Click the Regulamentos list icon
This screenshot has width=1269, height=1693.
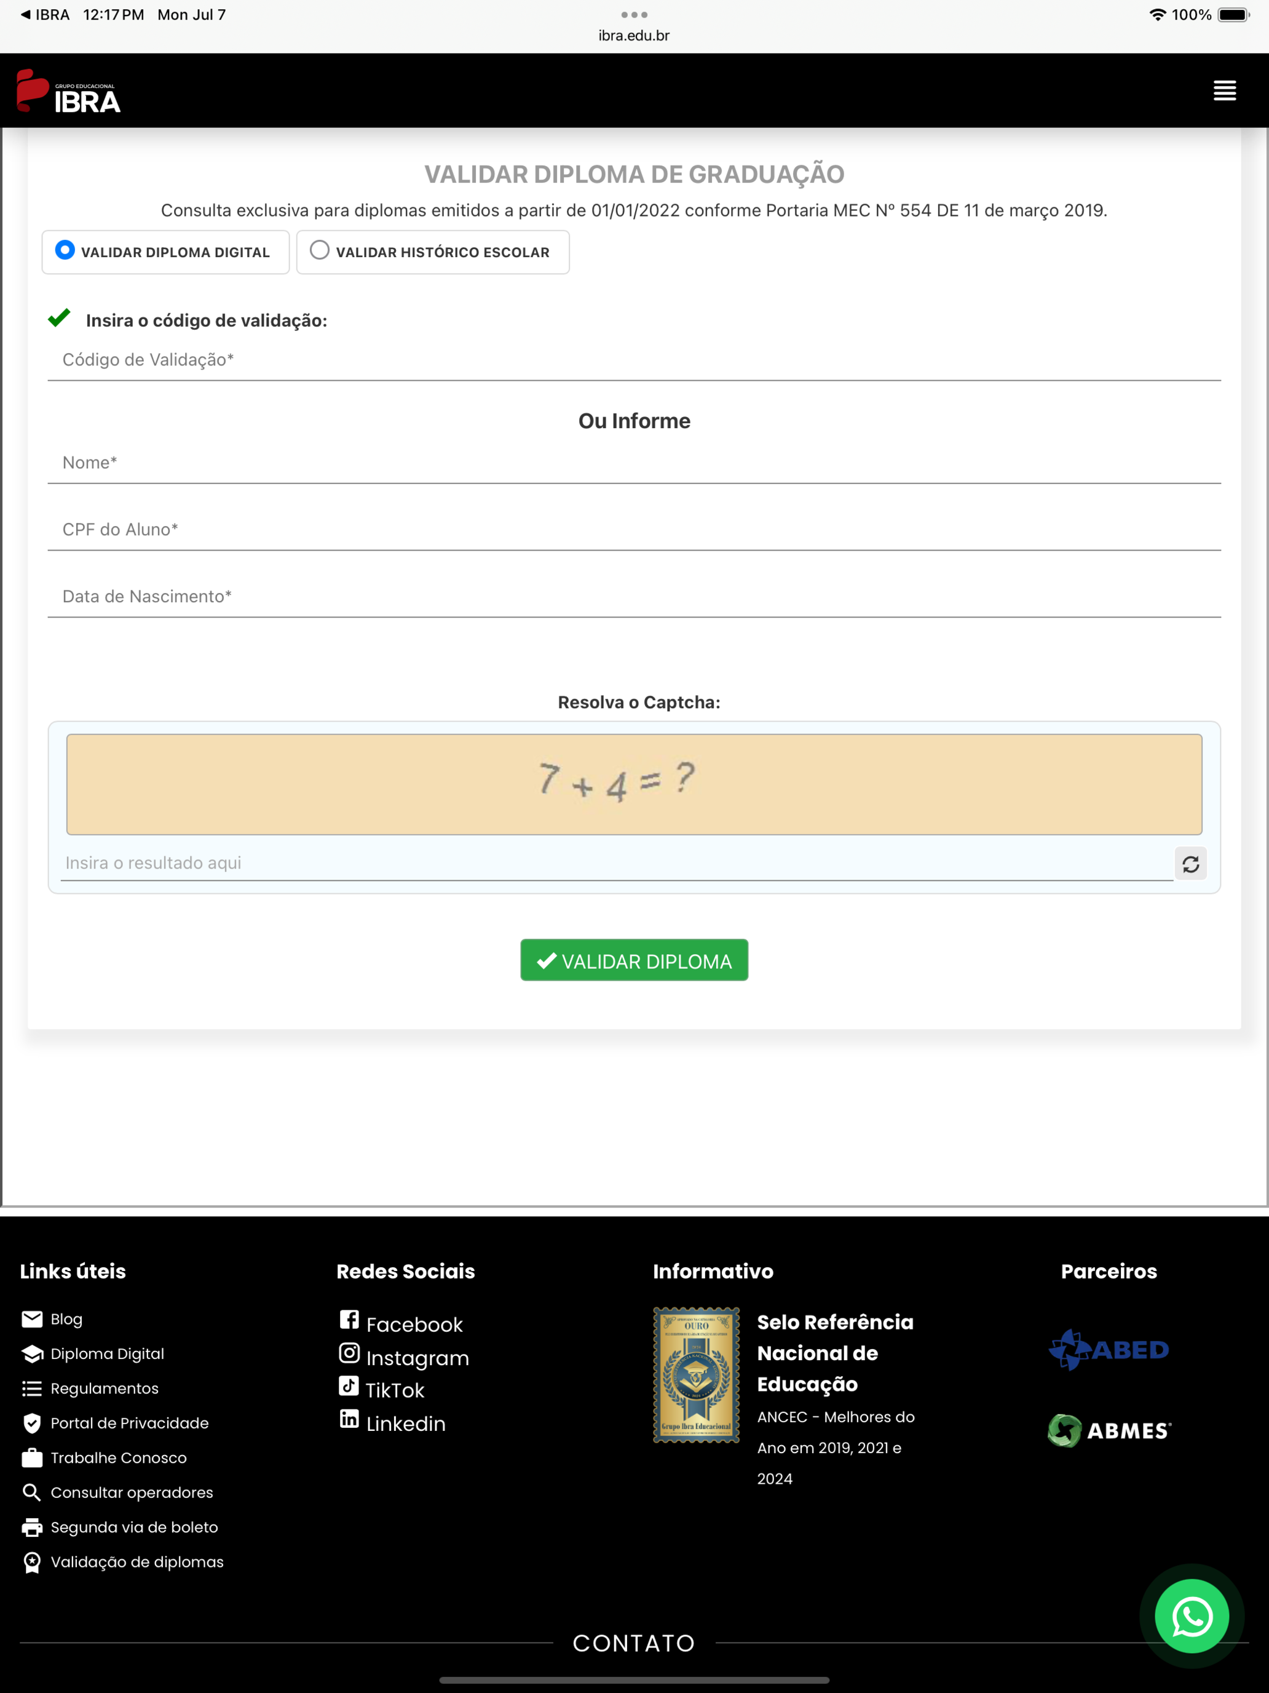pos(32,1388)
